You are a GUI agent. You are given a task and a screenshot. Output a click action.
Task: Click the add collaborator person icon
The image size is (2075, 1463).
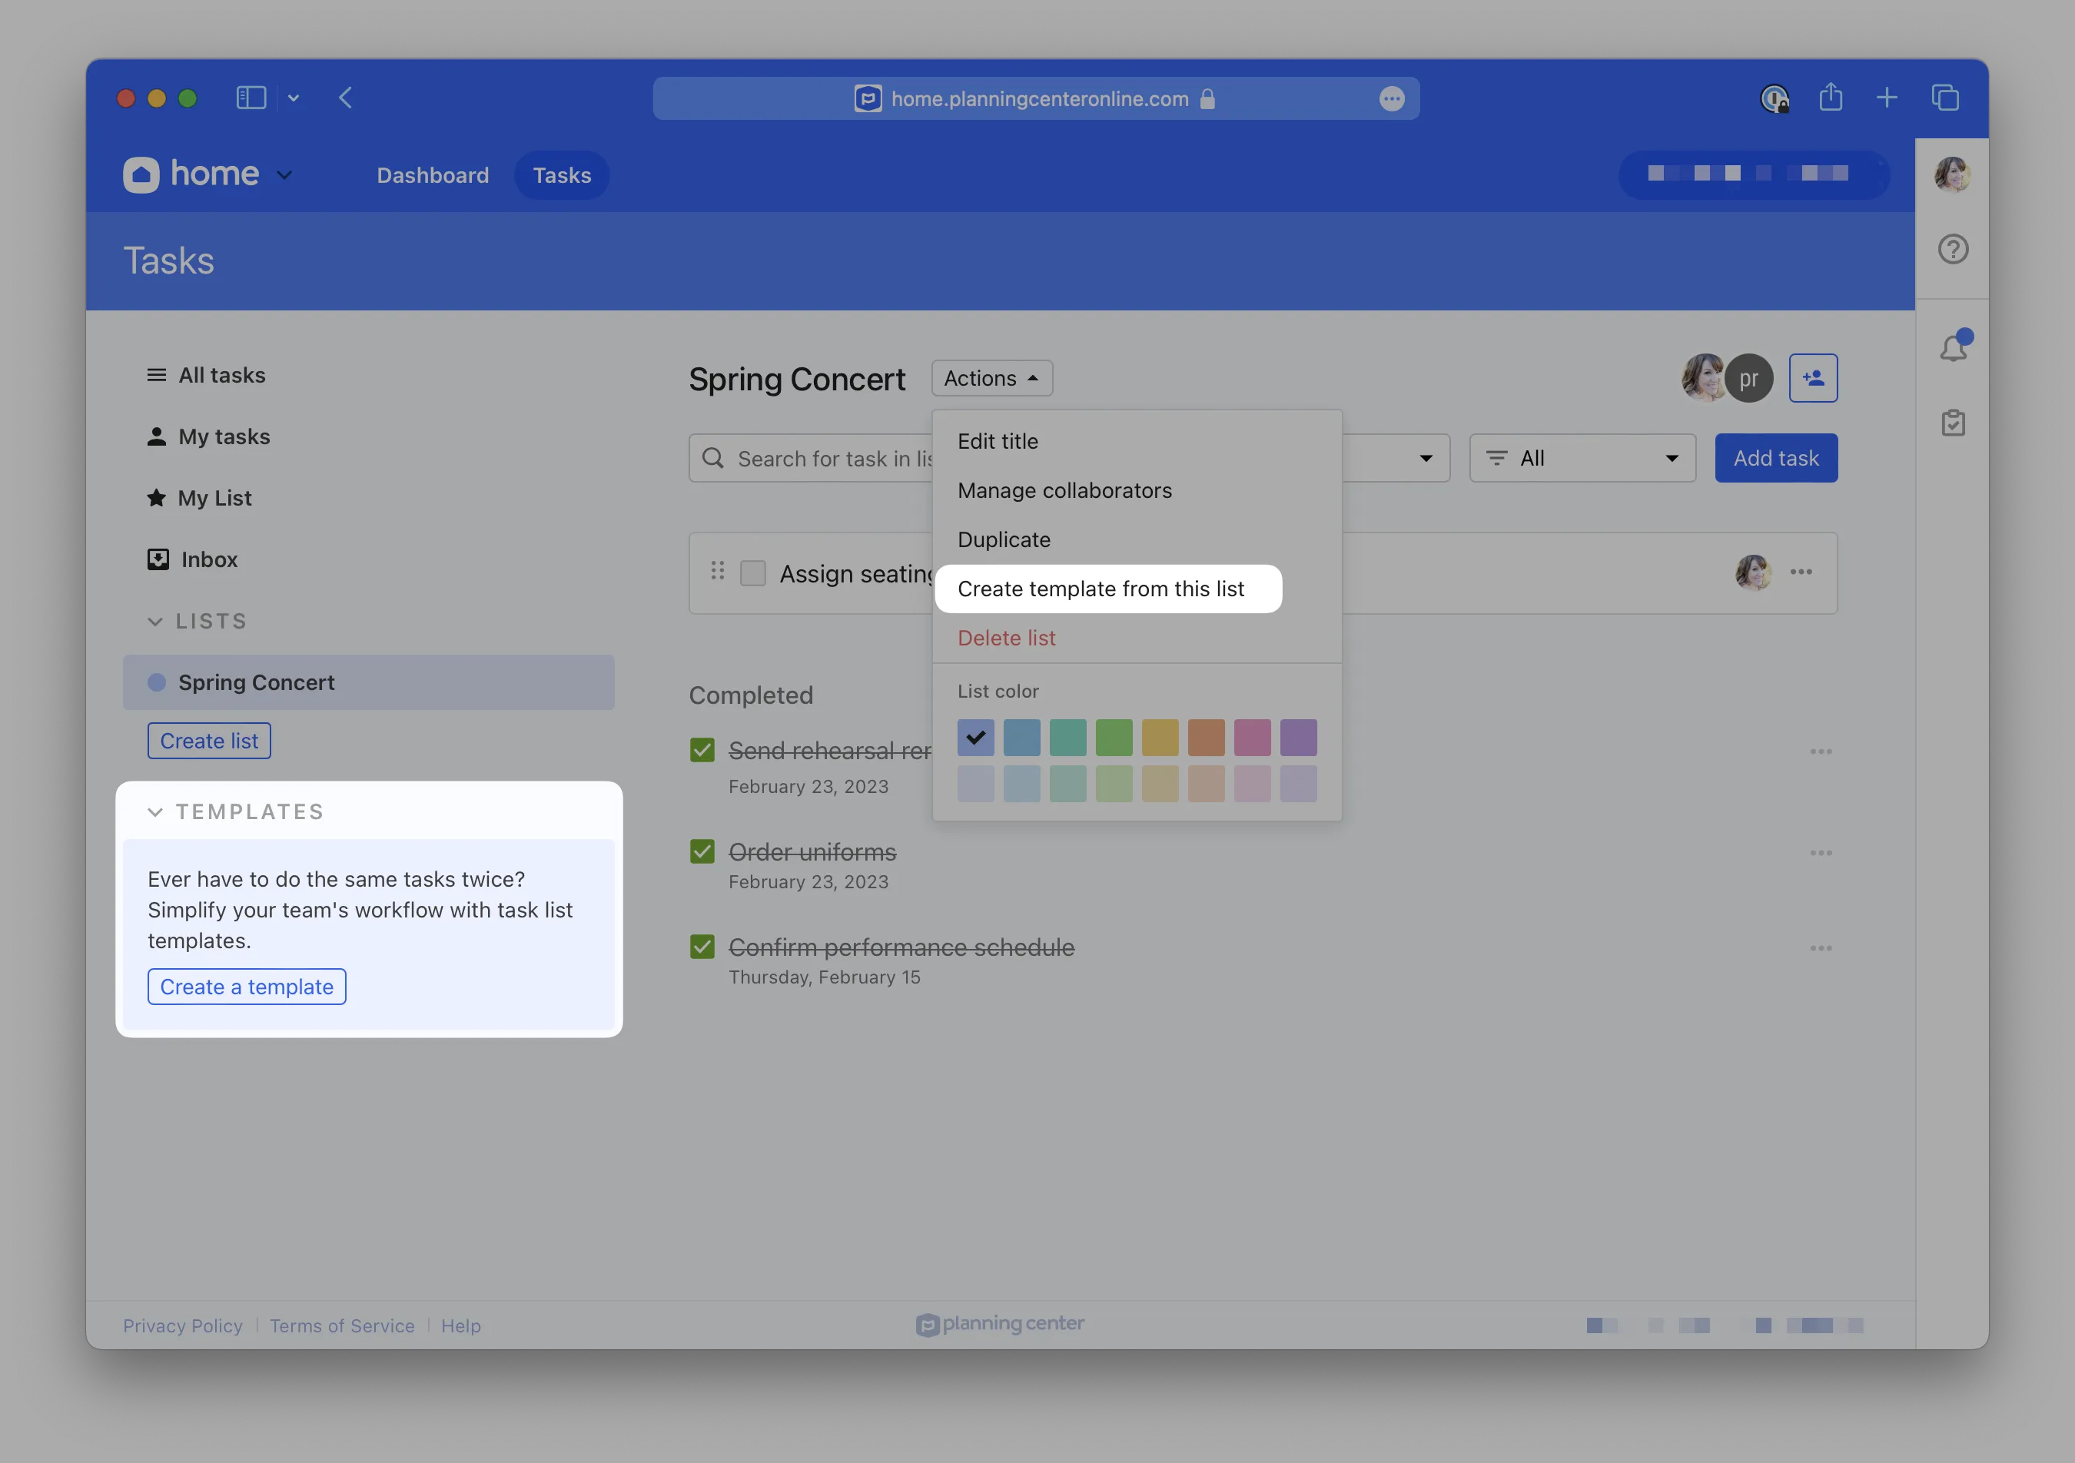coord(1812,378)
